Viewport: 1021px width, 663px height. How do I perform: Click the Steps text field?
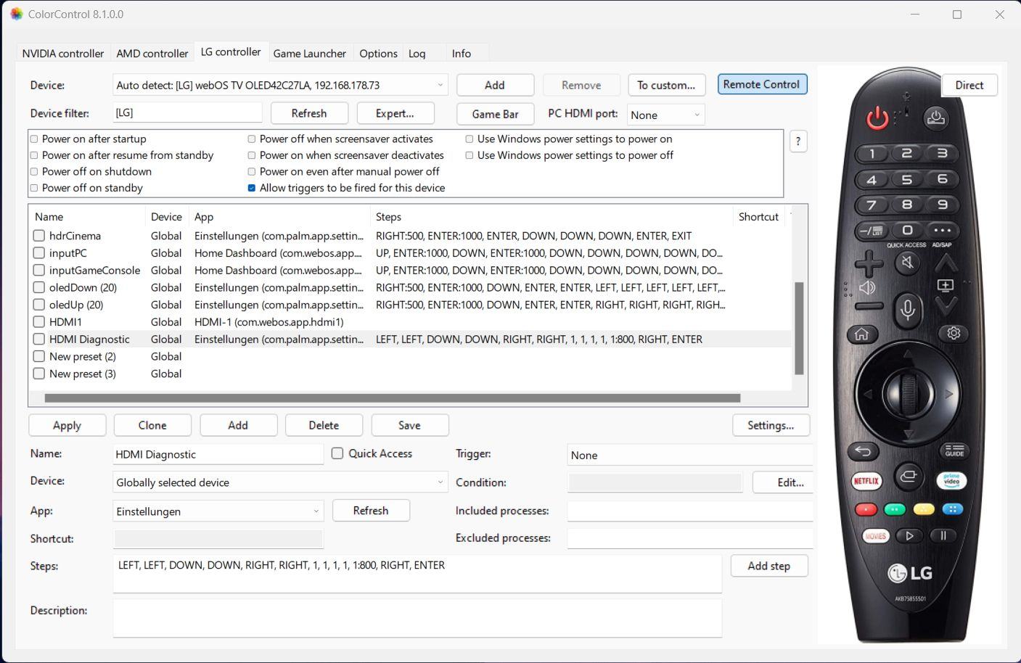[x=417, y=574]
